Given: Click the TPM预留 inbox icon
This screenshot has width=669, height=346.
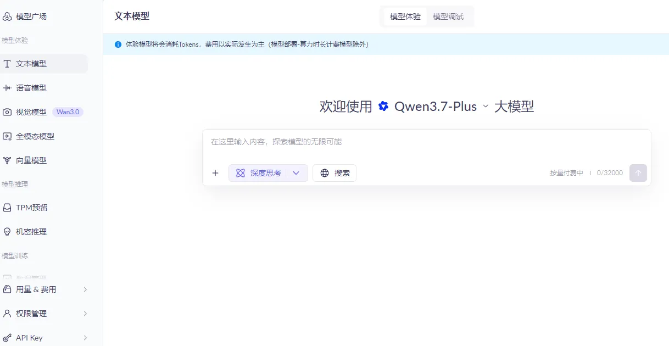Looking at the screenshot, I should click(x=7, y=208).
